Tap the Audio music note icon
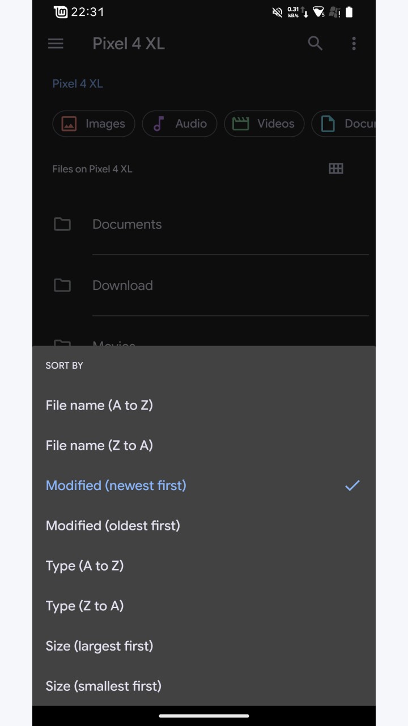Image resolution: width=408 pixels, height=726 pixels. 159,124
